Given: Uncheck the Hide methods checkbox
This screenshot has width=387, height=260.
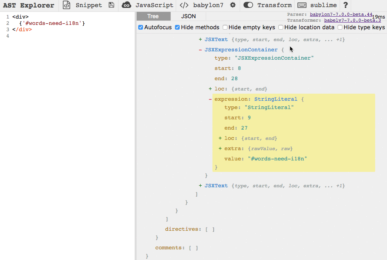Looking at the screenshot, I should coord(177,27).
